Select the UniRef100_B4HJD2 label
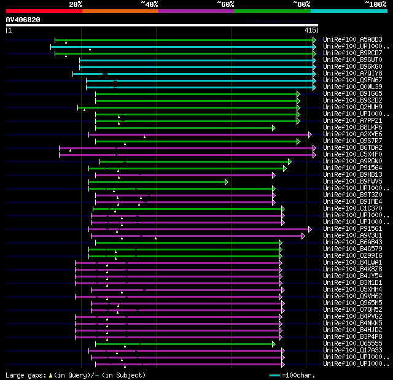Image resolution: width=393 pixels, height=380 pixels. [x=352, y=330]
